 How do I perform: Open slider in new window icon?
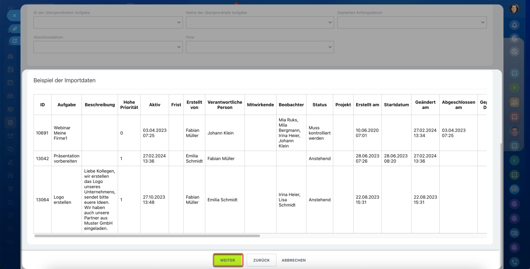tap(14, 41)
